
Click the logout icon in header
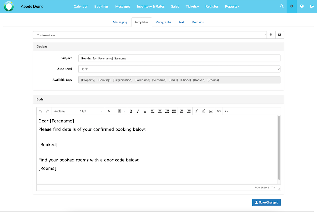coord(312,6)
